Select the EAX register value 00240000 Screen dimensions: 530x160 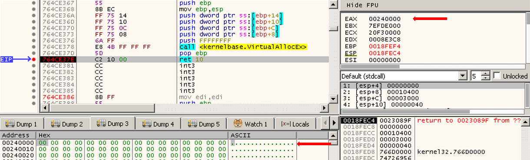pos(385,19)
